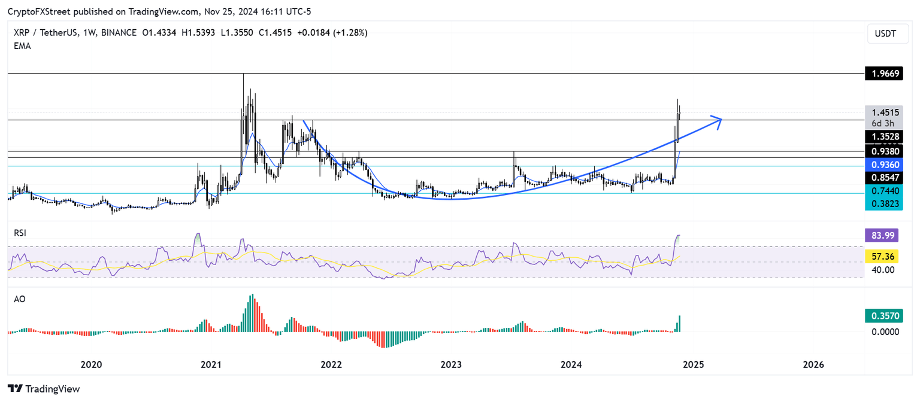Click the 2024 label on time axis
This screenshot has height=402, width=920.
pos(571,364)
